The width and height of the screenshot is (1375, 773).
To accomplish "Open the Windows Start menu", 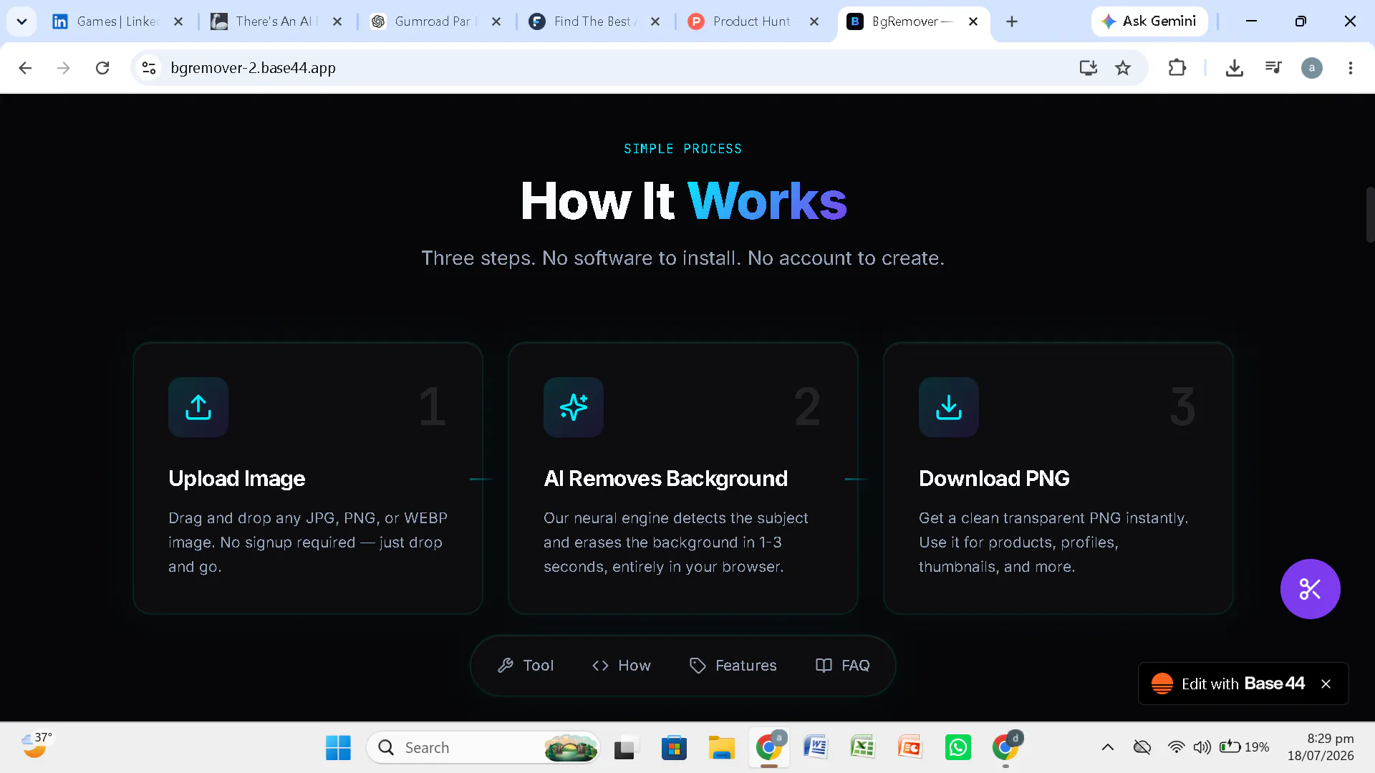I will tap(338, 748).
